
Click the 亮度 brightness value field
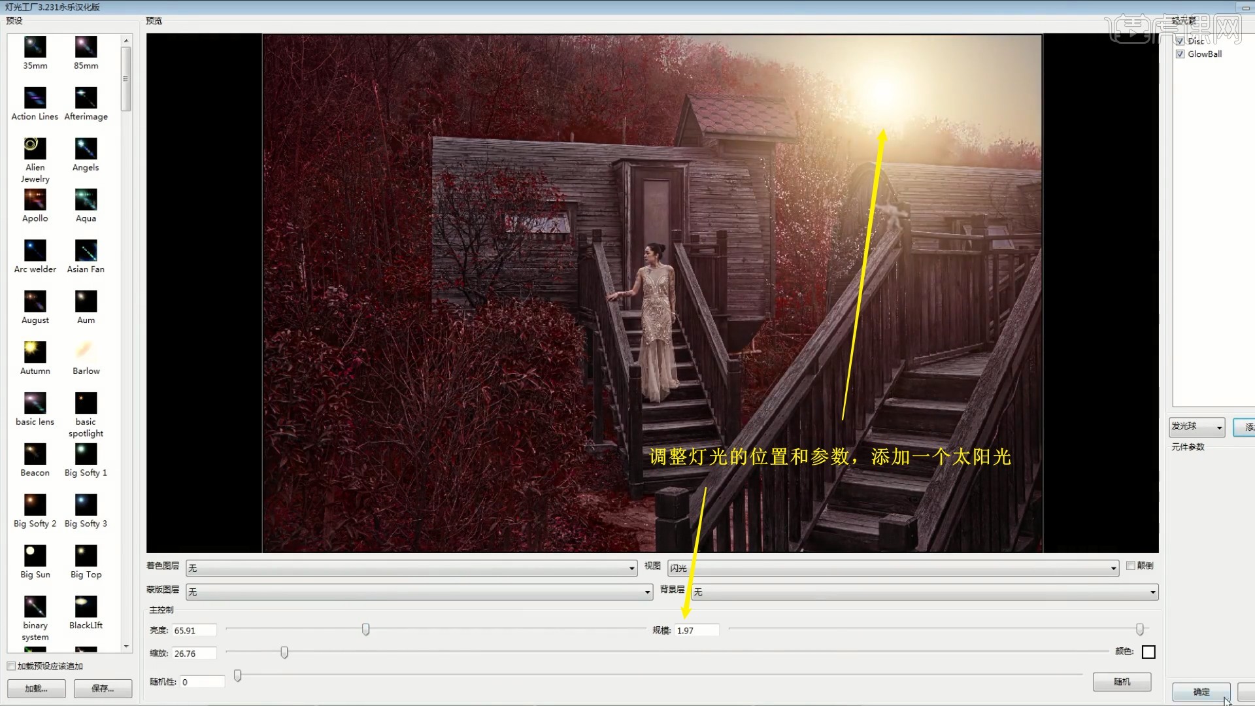point(193,631)
